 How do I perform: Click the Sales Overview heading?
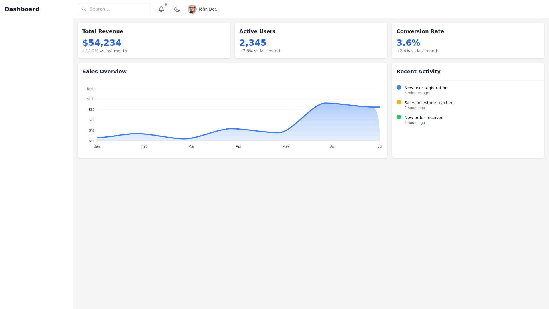pos(104,72)
